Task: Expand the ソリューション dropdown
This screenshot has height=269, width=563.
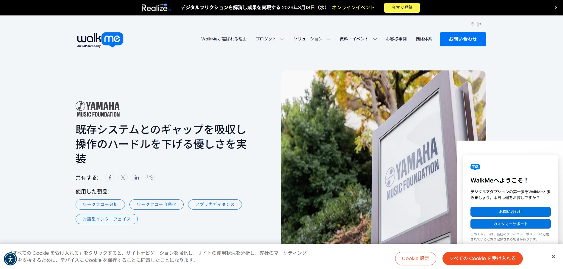Action: point(312,39)
